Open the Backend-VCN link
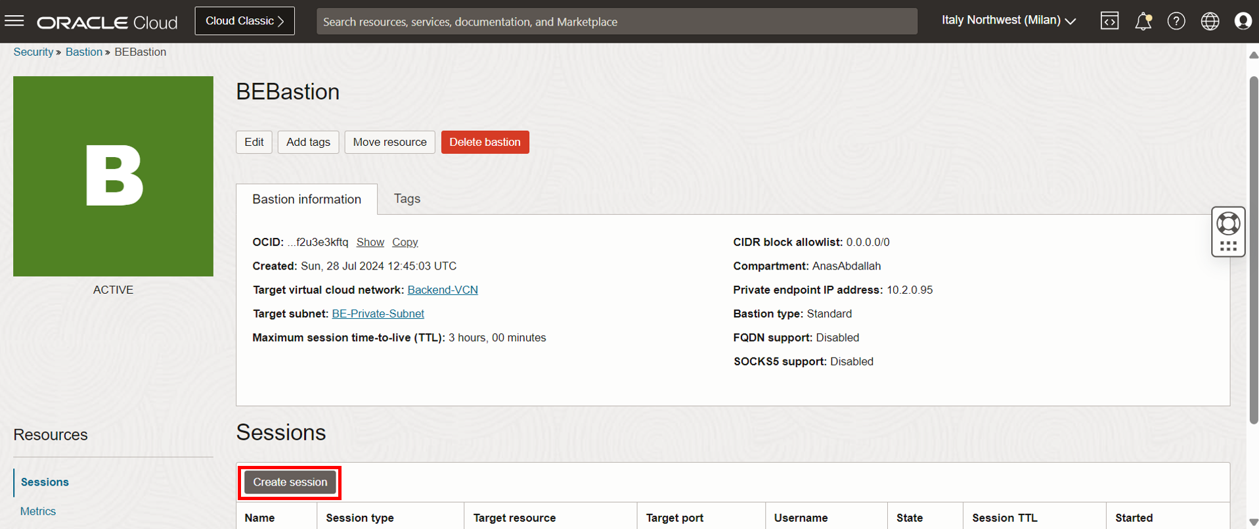The height and width of the screenshot is (529, 1259). tap(443, 290)
